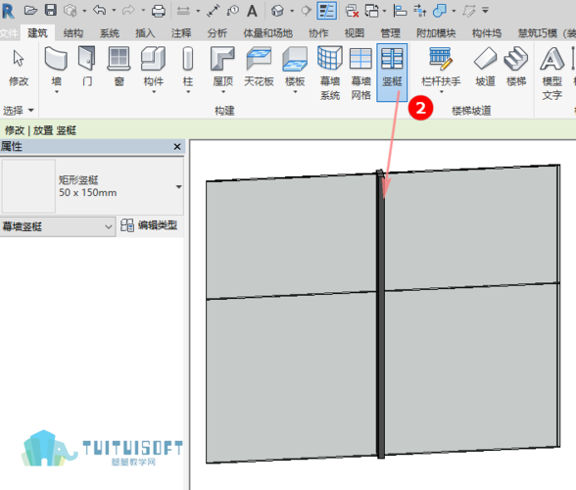
Task: Undo the last action
Action: (99, 10)
